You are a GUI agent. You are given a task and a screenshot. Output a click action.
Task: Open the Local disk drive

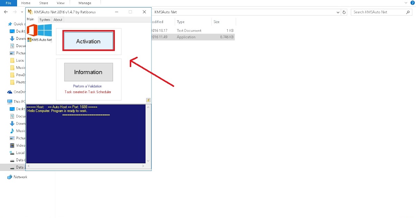[x=17, y=153]
